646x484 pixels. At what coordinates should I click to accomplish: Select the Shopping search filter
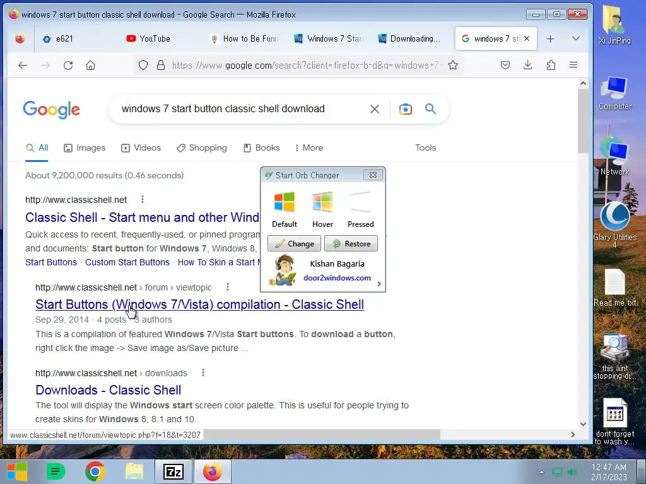(202, 147)
